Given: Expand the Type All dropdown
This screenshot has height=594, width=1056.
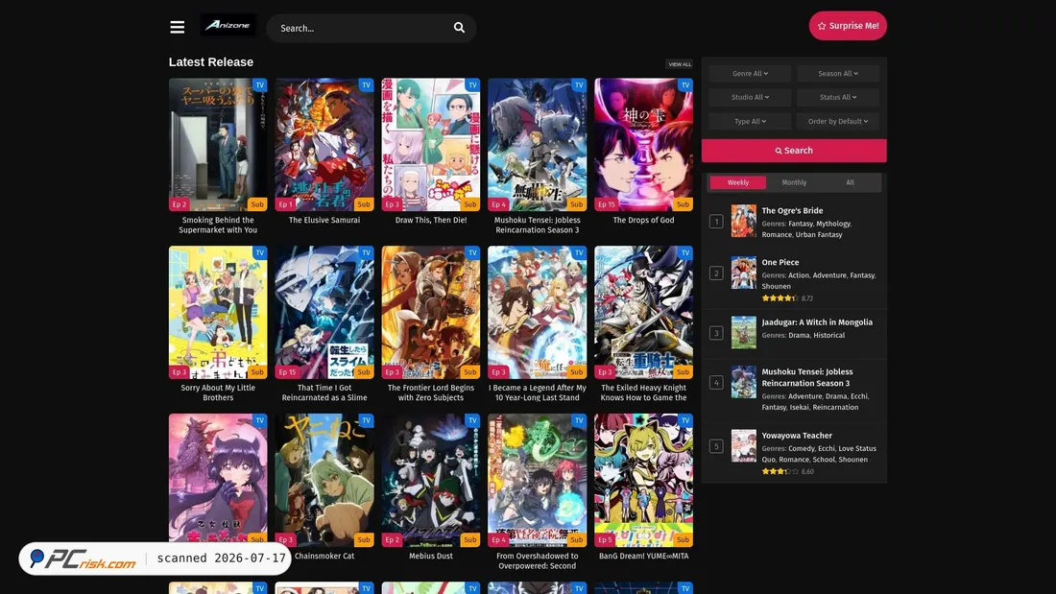Looking at the screenshot, I should pyautogui.click(x=751, y=121).
